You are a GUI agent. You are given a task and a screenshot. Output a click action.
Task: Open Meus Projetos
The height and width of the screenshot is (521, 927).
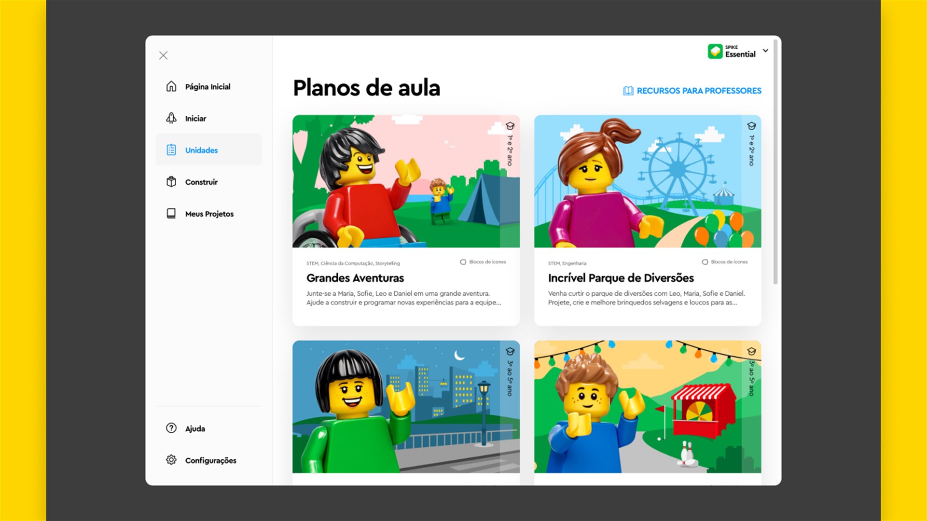(x=208, y=214)
